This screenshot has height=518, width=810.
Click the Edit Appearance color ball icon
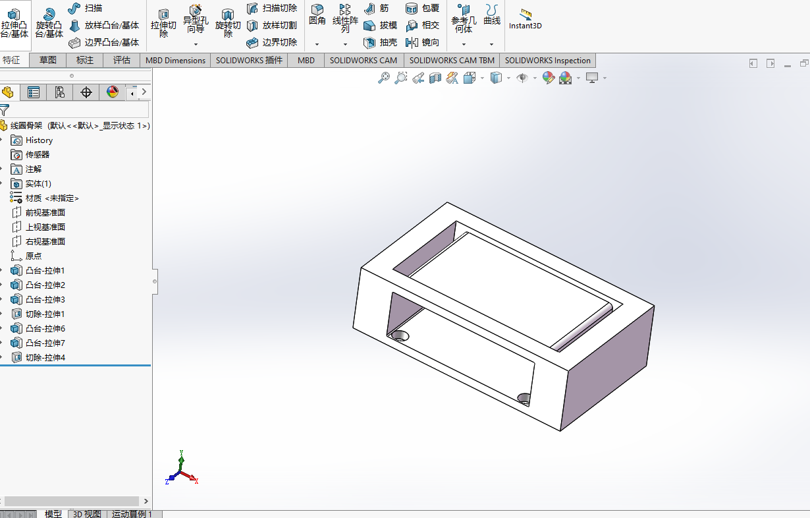click(x=548, y=78)
